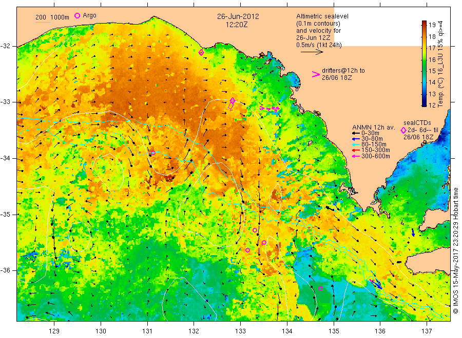This screenshot has width=462, height=338.
Task: Click the -34 latitude axis label
Action: (x=5, y=158)
